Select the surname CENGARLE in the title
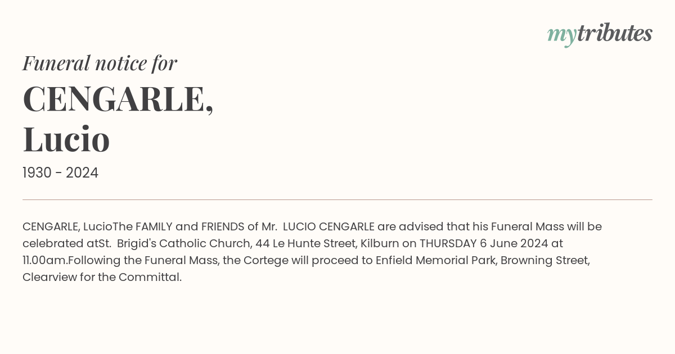The image size is (675, 354). 115,99
